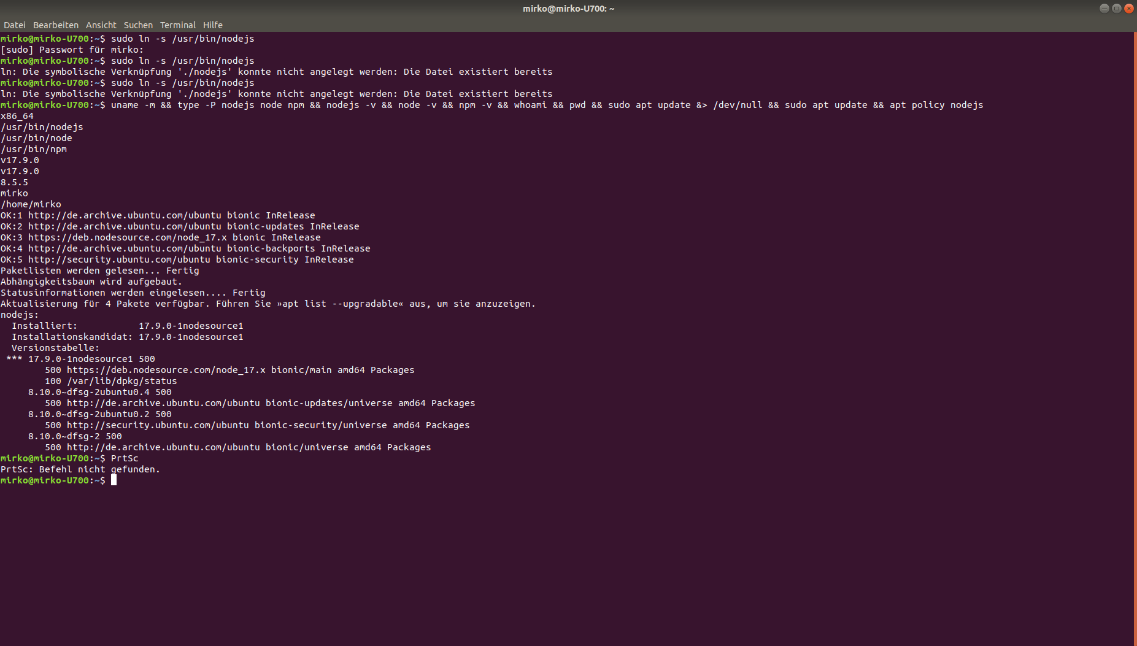Click the 'PrtSc: Befehl nicht gefunden.' line

(x=80, y=469)
